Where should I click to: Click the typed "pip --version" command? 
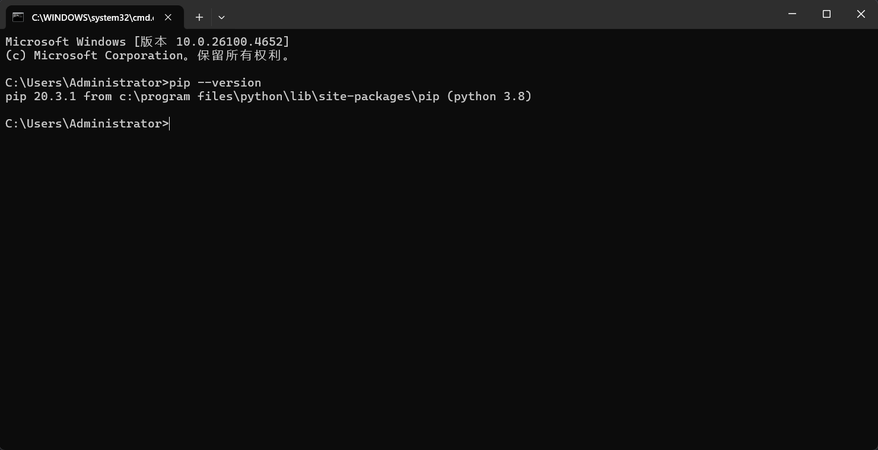(x=215, y=82)
